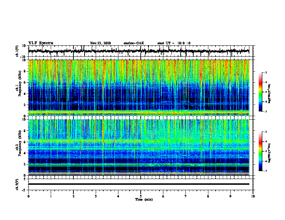The image size is (285, 220).
Task: Select the date text "Nov.22, 2020"
Action: click(x=100, y=43)
